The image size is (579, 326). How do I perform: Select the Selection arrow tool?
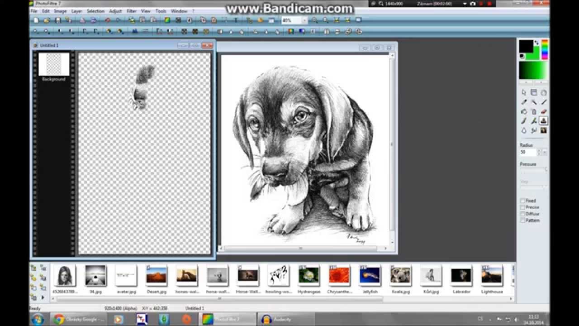click(x=524, y=92)
